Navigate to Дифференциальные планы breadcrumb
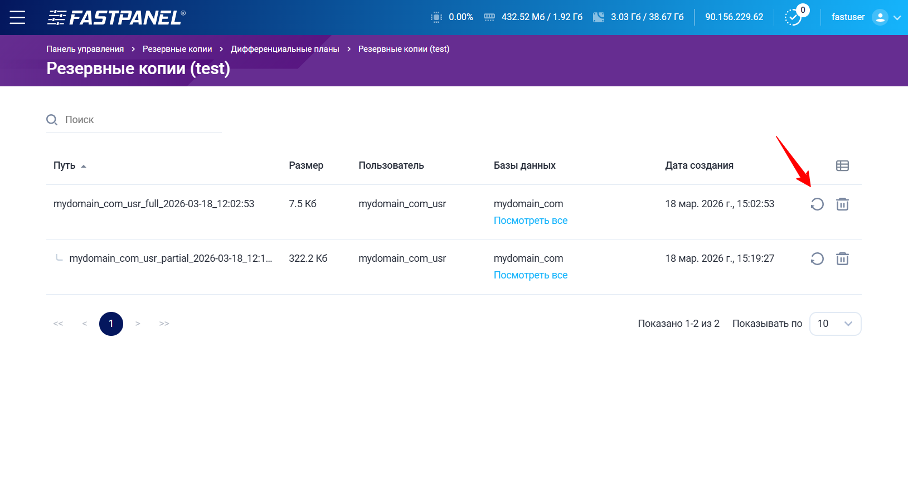Screen dimensions: 908x484 285,49
